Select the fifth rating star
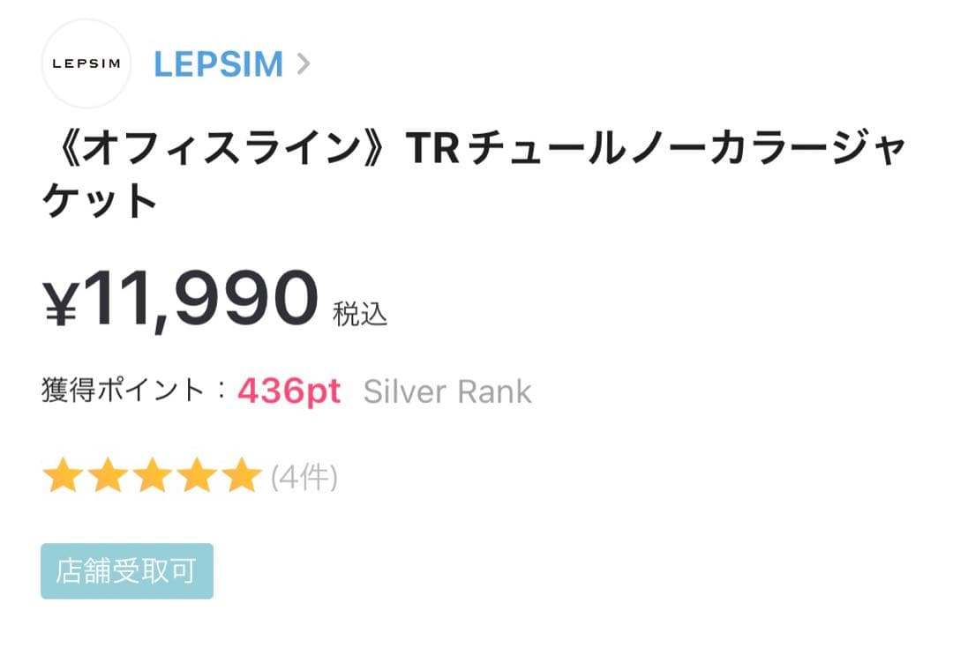This screenshot has height=655, width=953. click(x=240, y=476)
